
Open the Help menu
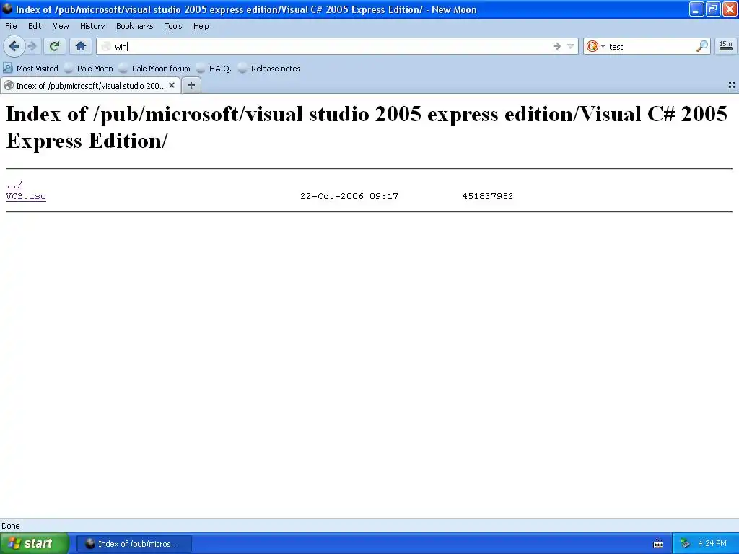(x=201, y=26)
